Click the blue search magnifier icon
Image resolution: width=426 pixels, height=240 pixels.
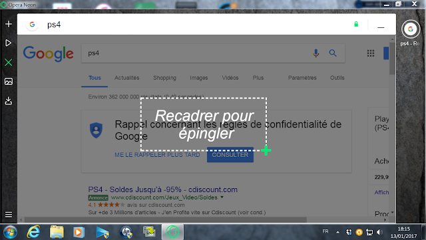(333, 53)
